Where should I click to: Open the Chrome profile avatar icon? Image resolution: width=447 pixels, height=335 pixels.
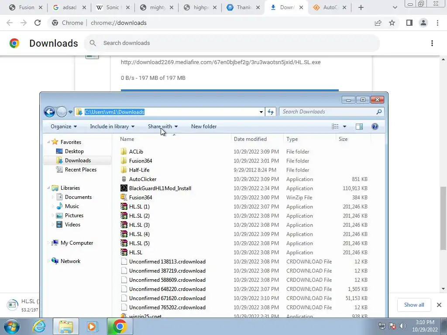pyautogui.click(x=423, y=23)
